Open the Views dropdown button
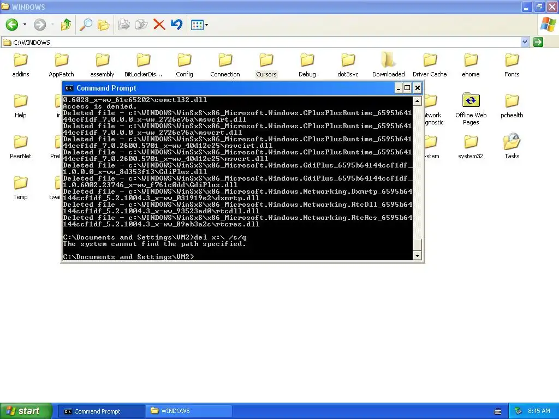The image size is (559, 419). [x=199, y=25]
